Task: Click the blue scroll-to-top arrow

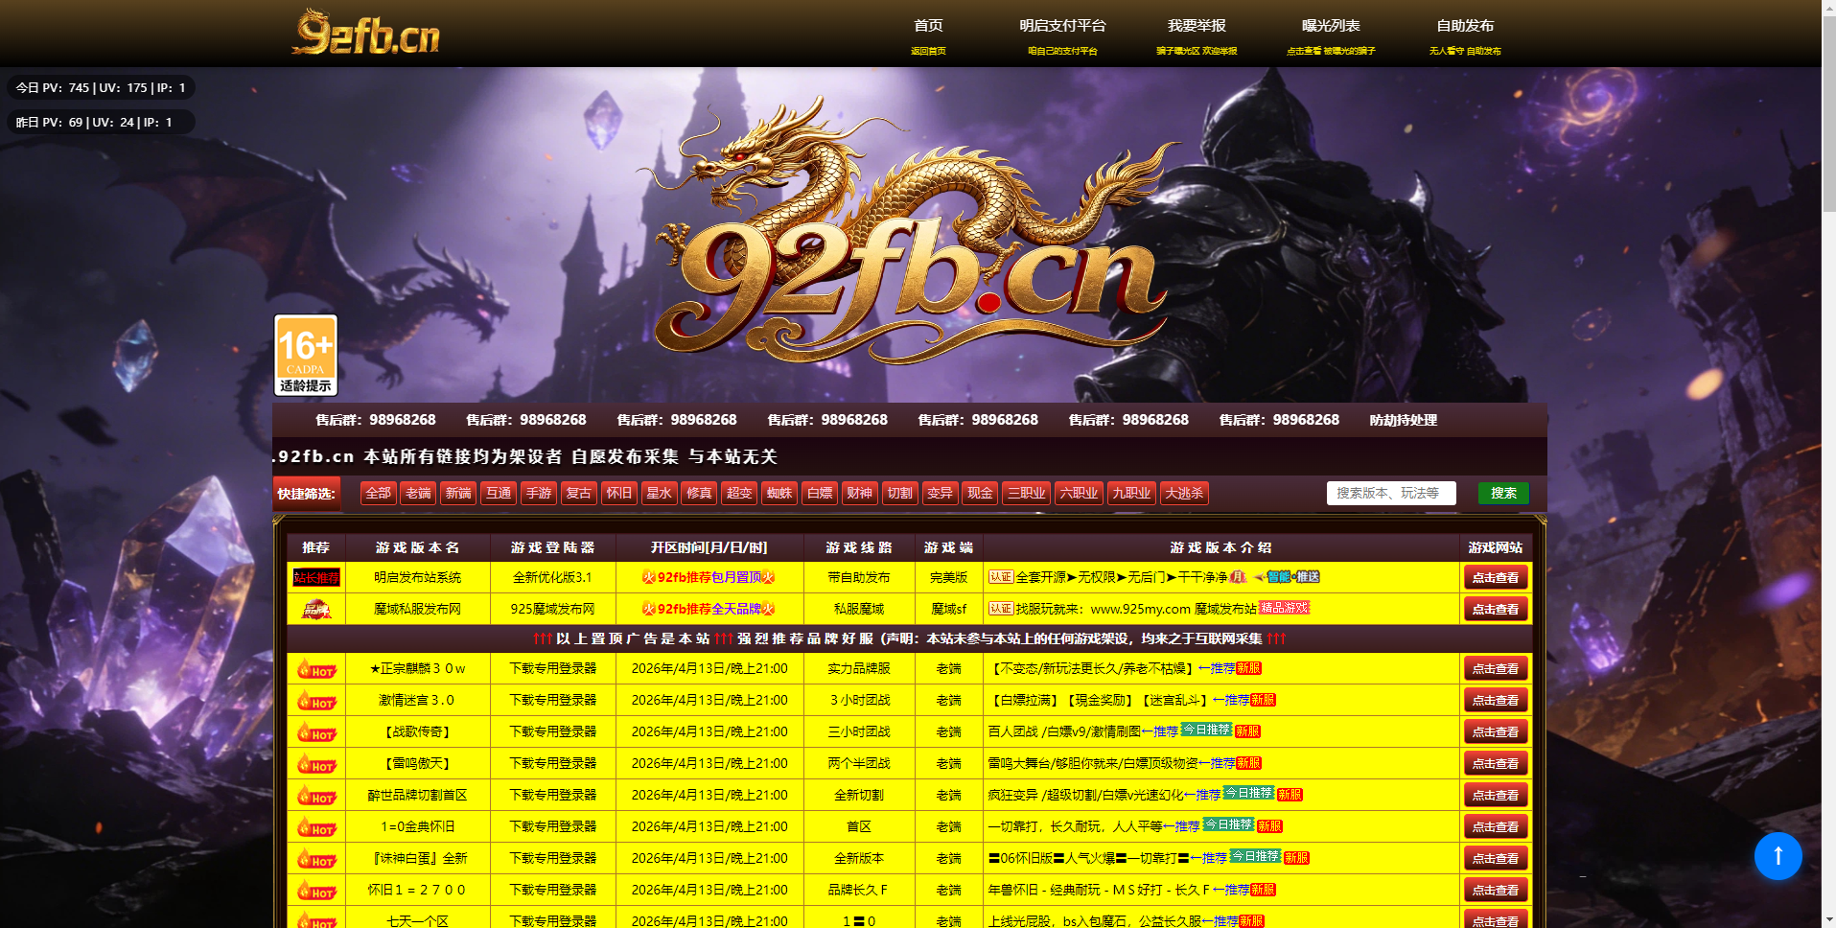Action: (1778, 856)
